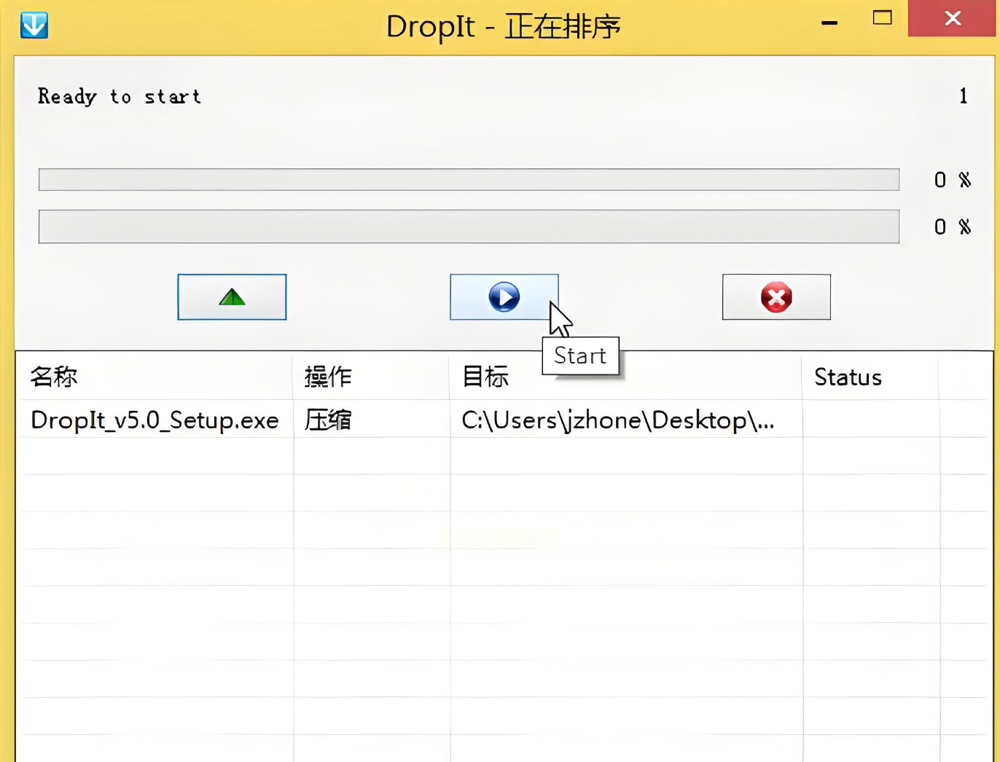Click the lower progress bar
1000x762 pixels.
(x=469, y=227)
